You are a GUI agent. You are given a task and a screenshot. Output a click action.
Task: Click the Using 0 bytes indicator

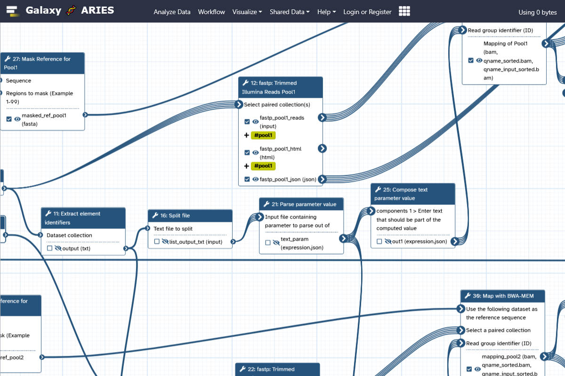coord(537,12)
